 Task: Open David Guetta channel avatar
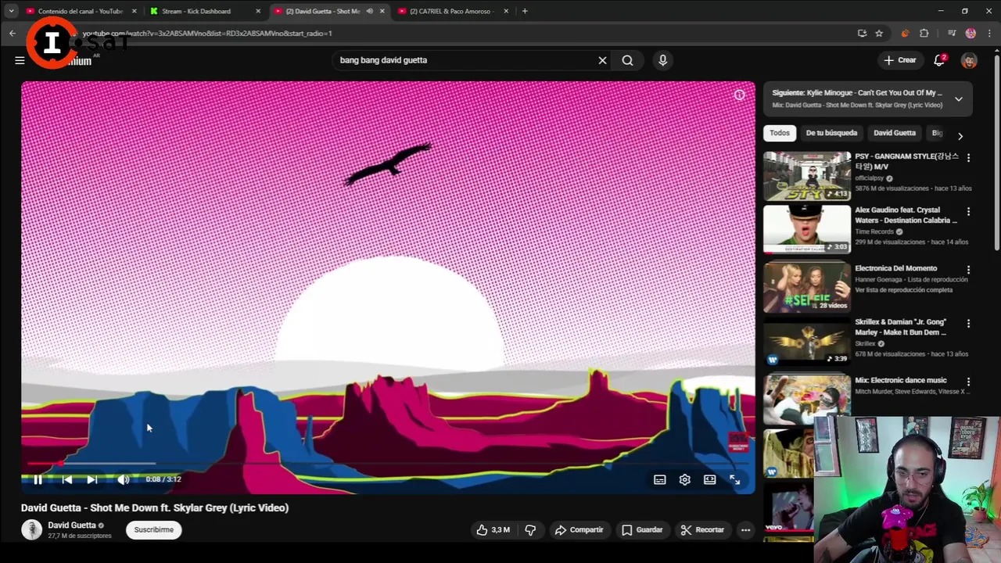(x=31, y=530)
